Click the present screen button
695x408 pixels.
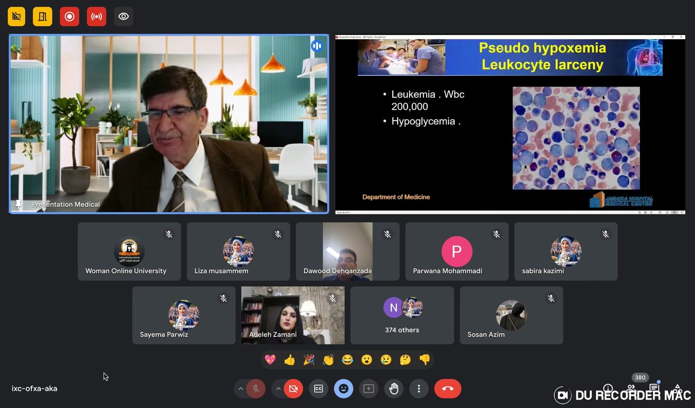(x=368, y=389)
